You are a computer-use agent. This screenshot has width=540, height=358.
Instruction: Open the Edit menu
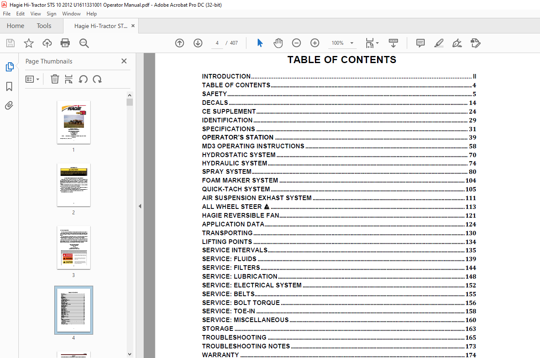(x=20, y=14)
